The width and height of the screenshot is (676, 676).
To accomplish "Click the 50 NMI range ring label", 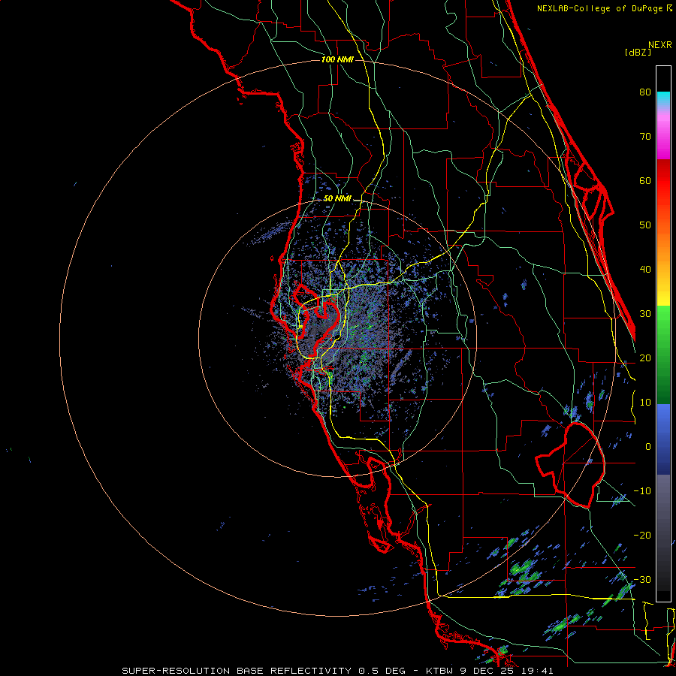I will pyautogui.click(x=337, y=199).
